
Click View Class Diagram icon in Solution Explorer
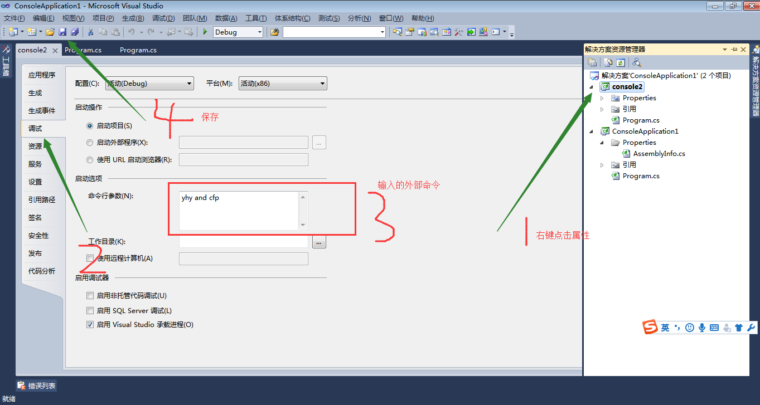(x=637, y=62)
